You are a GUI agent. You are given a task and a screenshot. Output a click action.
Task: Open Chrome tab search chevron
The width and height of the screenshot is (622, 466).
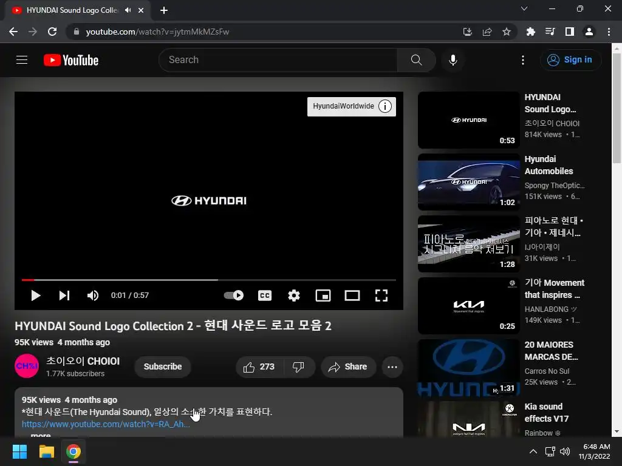pos(524,8)
